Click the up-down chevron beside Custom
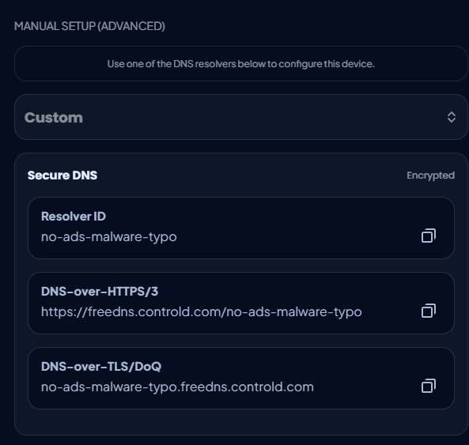 tap(452, 117)
